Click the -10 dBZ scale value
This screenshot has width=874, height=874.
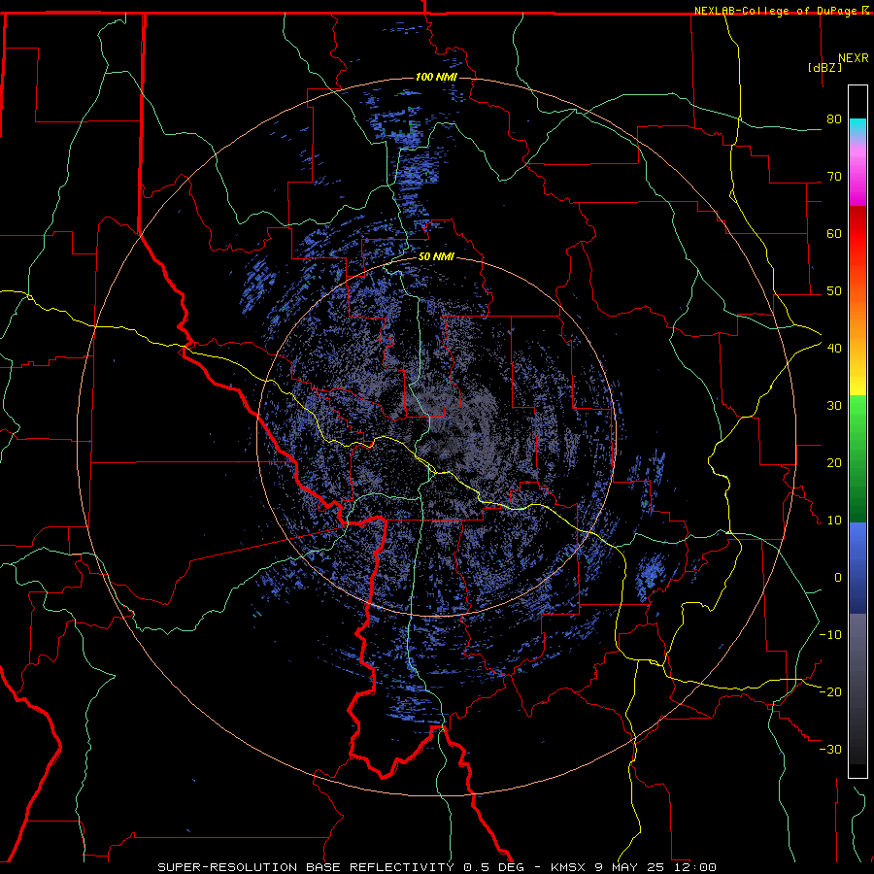(x=830, y=635)
